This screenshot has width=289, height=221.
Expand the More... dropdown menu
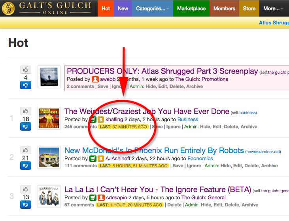(273, 8)
